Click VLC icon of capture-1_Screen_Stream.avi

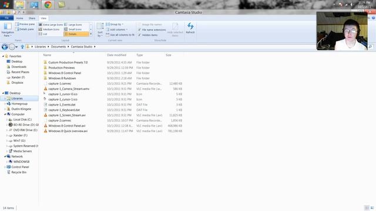tap(45, 115)
